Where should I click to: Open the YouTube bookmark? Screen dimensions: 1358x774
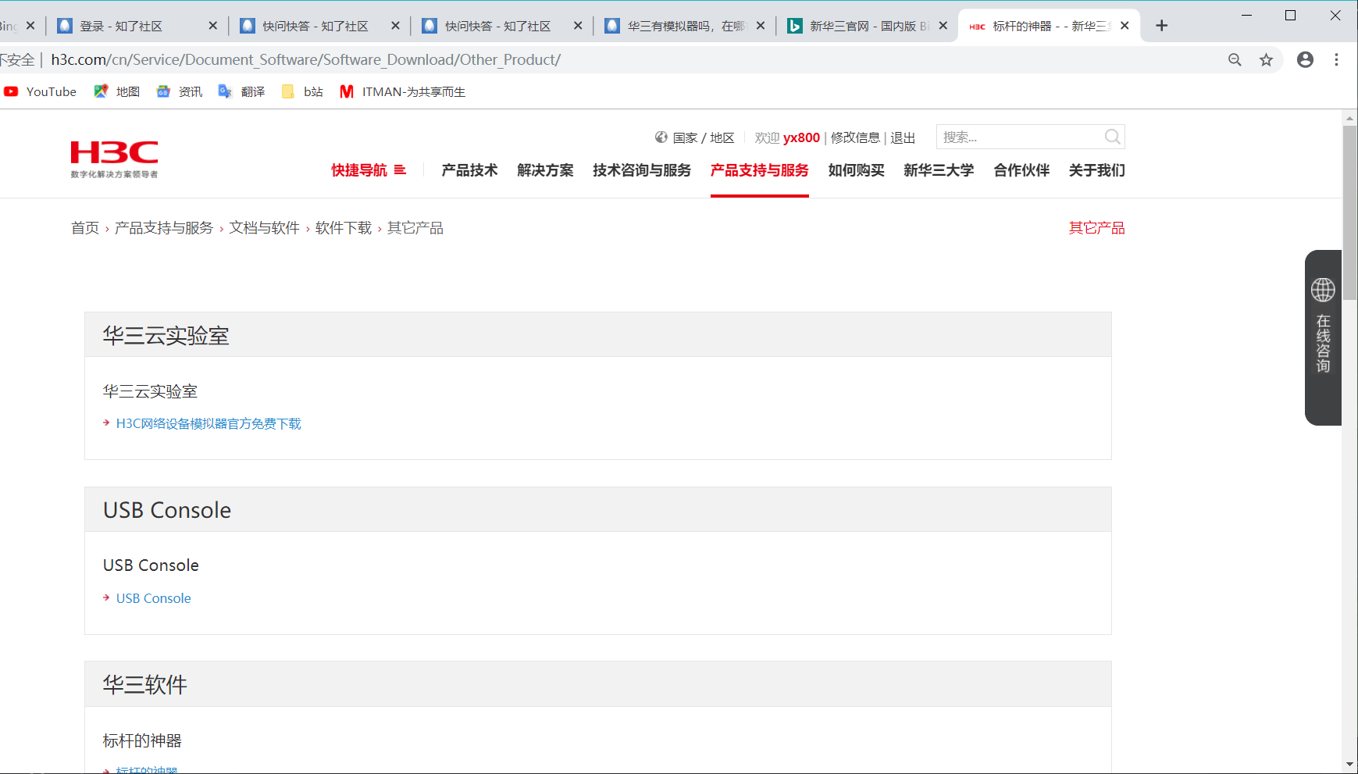pos(41,91)
